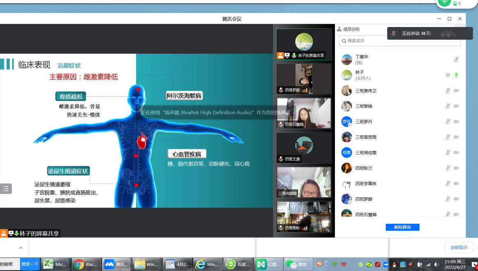Click the 全部显示 button

pyautogui.click(x=459, y=248)
